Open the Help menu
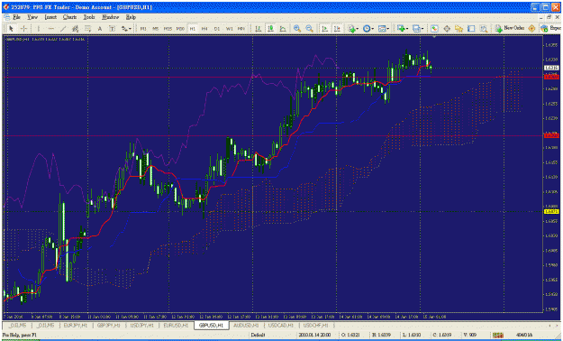 [x=131, y=17]
